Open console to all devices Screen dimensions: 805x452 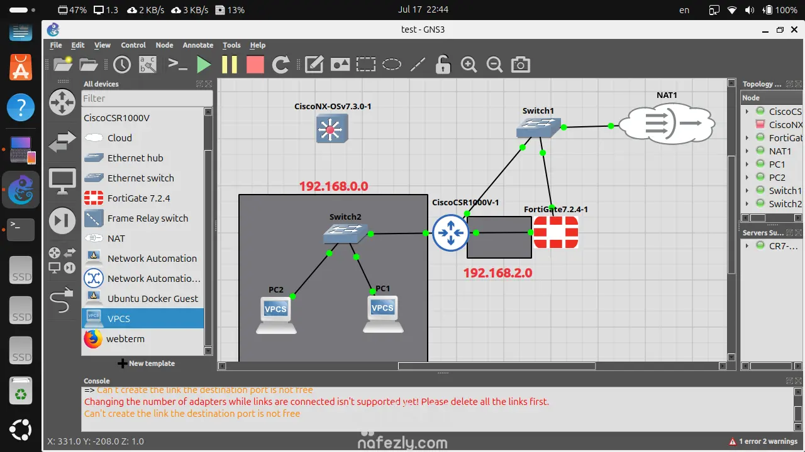click(177, 64)
